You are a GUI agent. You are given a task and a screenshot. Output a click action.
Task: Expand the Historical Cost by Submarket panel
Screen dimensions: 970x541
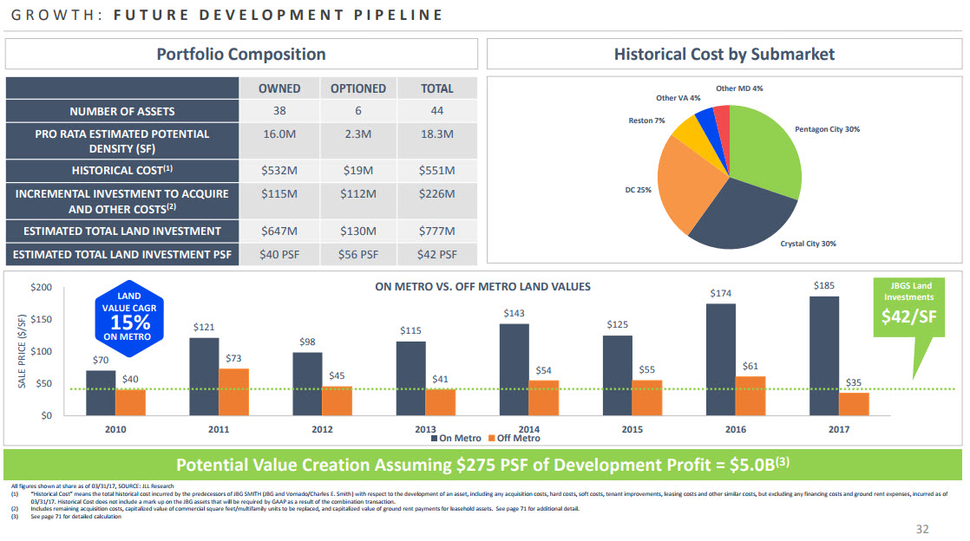(x=725, y=54)
